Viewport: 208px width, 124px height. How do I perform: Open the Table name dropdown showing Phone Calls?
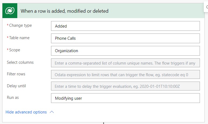coord(125,38)
